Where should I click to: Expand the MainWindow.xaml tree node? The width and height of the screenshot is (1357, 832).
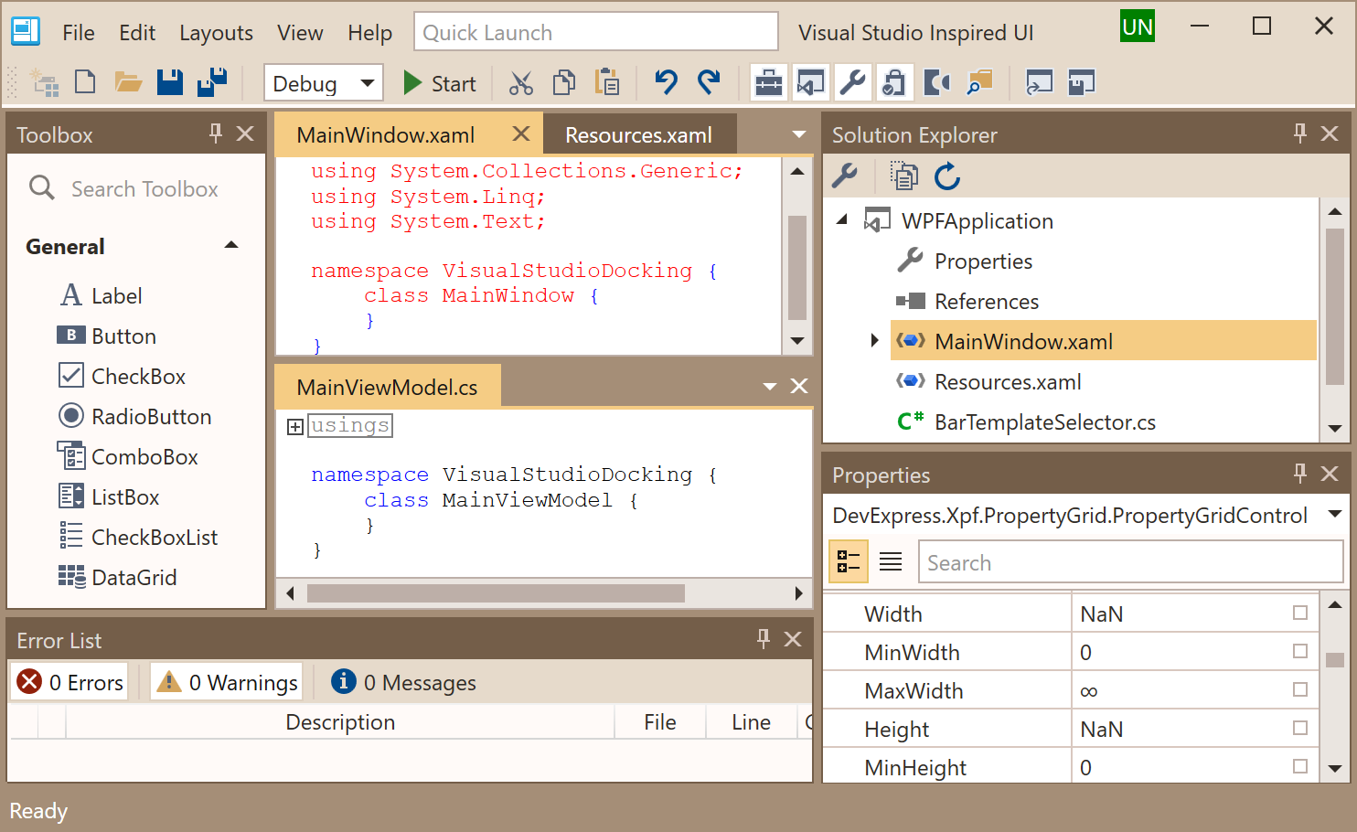pos(874,341)
